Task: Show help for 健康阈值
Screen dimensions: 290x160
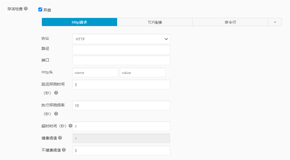Action: (x=60, y=138)
